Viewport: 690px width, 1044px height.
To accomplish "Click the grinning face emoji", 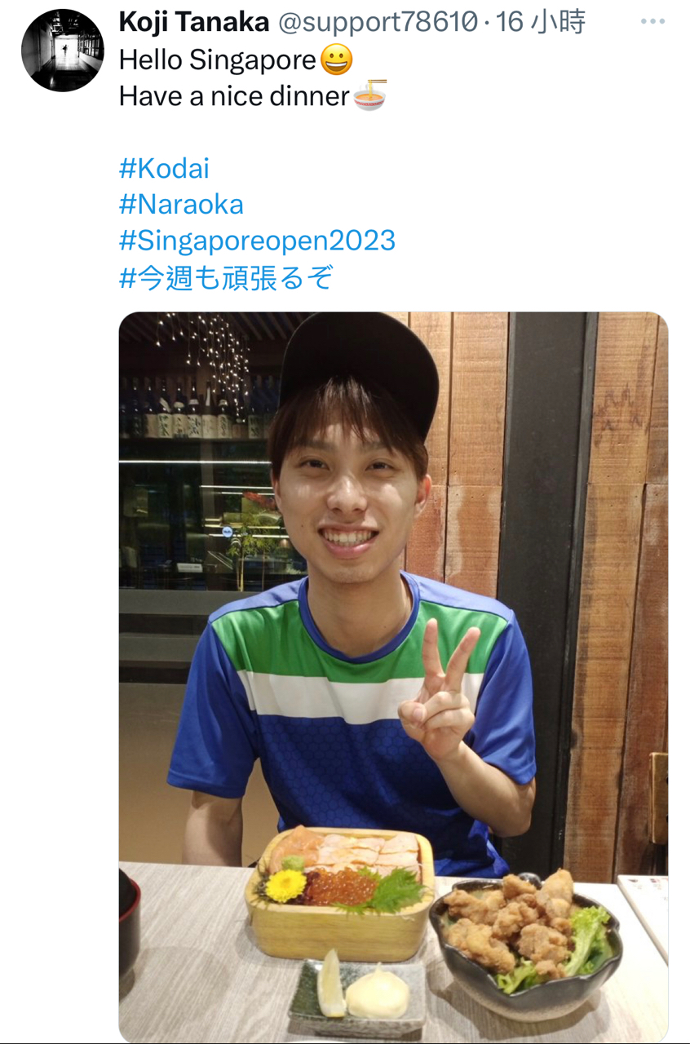I will pyautogui.click(x=337, y=60).
